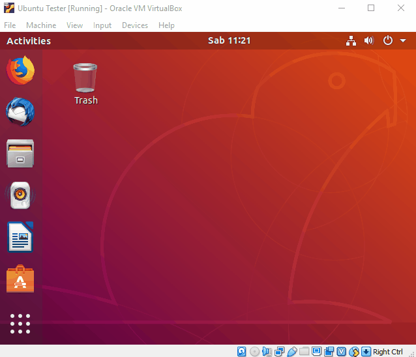
Task: Click recording status icon in status bar
Action: tap(329, 352)
